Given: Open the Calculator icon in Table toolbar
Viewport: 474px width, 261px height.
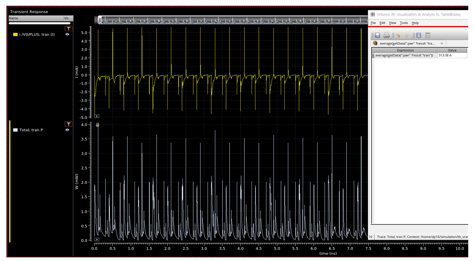Looking at the screenshot, I should (x=428, y=35).
